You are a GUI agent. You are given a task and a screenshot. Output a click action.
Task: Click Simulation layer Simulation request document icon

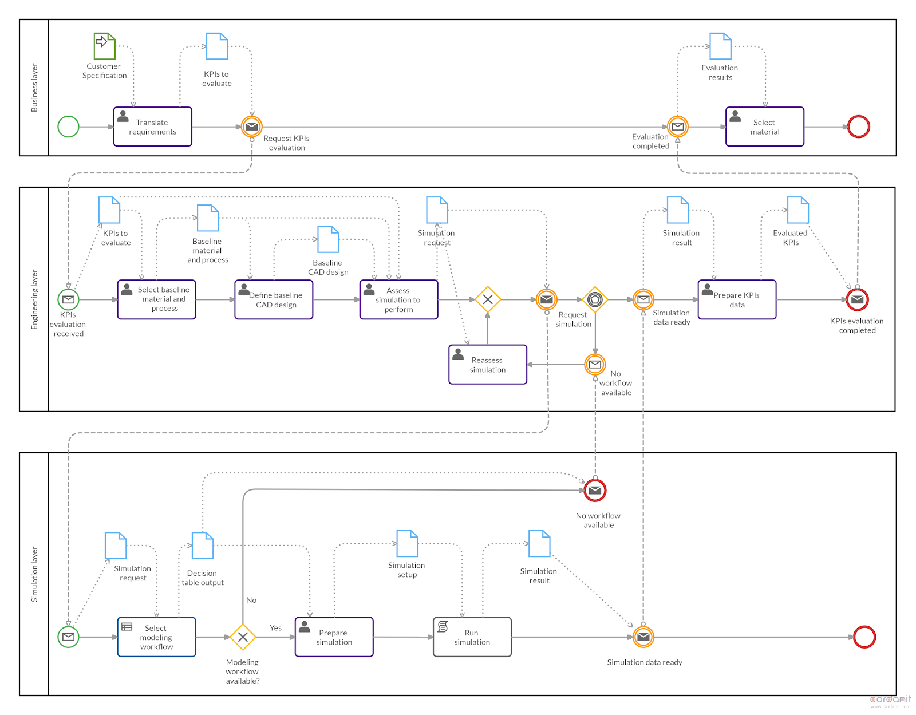click(x=116, y=546)
